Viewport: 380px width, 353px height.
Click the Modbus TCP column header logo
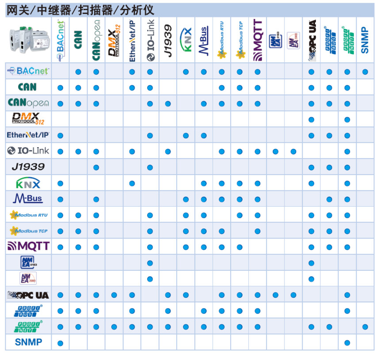(x=240, y=40)
